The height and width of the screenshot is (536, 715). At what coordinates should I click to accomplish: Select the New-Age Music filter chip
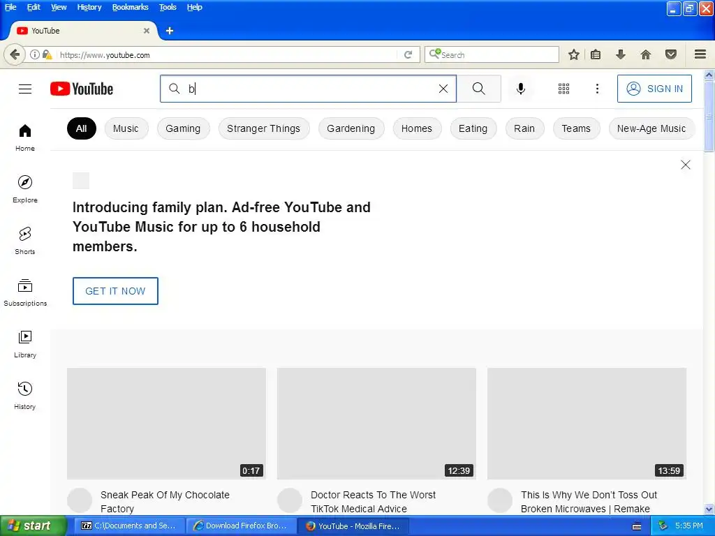pyautogui.click(x=651, y=128)
